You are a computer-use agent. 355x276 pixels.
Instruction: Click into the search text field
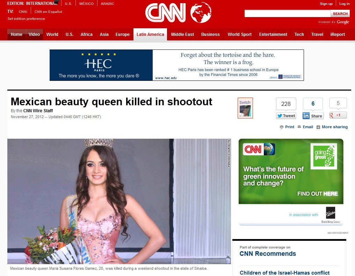point(287,14)
